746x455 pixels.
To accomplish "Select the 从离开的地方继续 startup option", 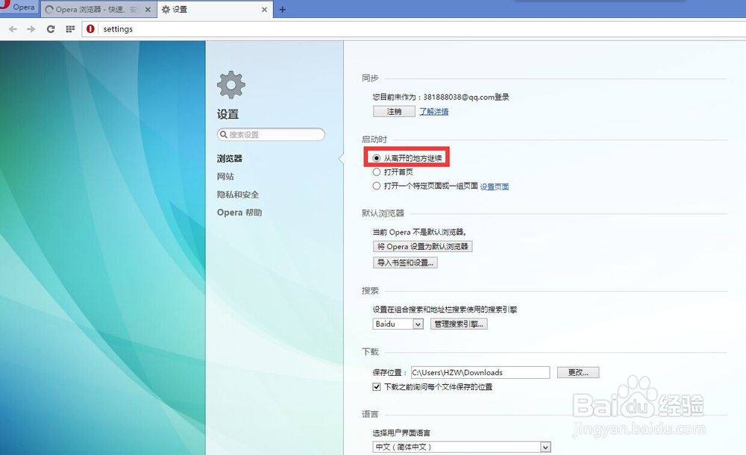I will coord(377,157).
